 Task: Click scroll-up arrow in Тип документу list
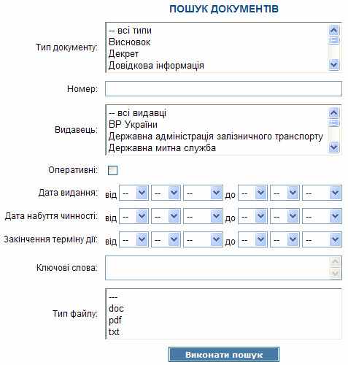(x=333, y=30)
